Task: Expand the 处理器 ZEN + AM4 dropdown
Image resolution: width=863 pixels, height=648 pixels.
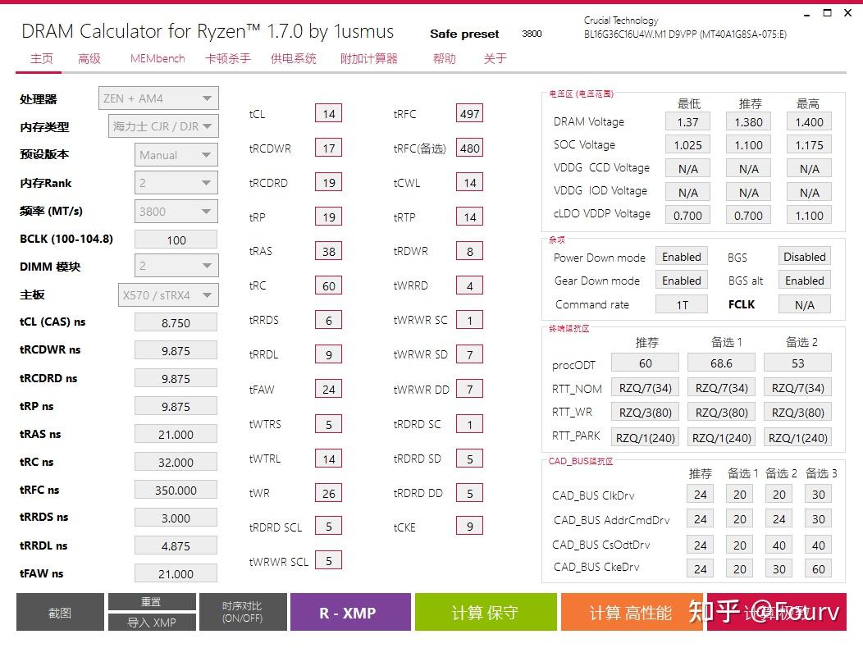Action: pos(158,98)
